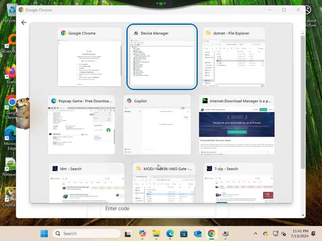Open File Explorer from the taskbar
Image resolution: width=322 pixels, height=241 pixels.
click(156, 233)
